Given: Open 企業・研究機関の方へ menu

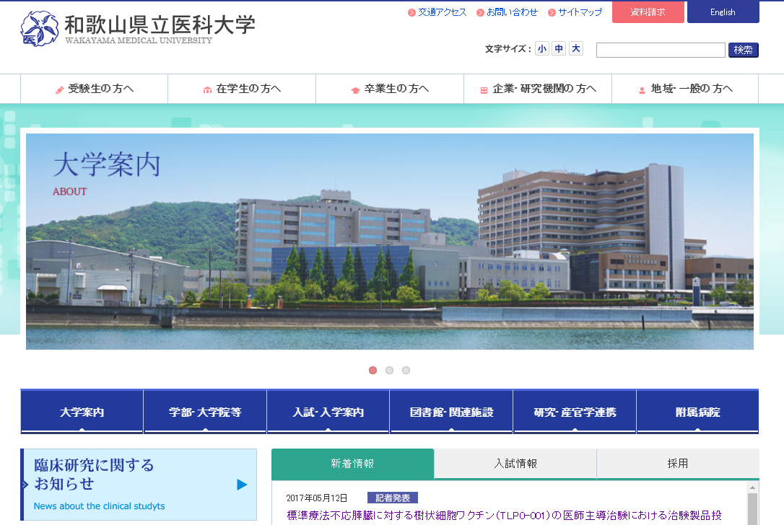Looking at the screenshot, I should pos(538,89).
